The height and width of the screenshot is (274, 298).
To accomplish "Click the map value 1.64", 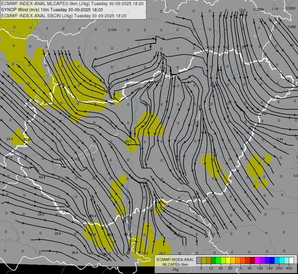I will coord(280,139).
